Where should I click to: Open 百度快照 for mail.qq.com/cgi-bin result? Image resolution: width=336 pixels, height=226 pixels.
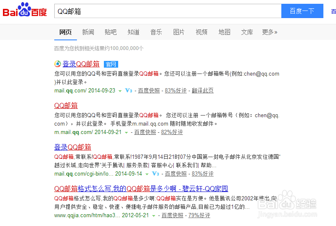(176, 173)
